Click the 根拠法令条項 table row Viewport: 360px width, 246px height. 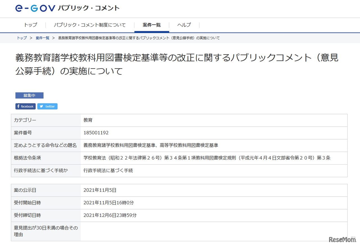point(180,158)
